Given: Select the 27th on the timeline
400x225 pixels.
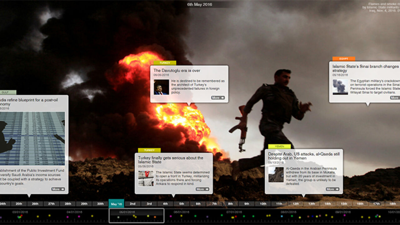Looking at the screenshot, I should click(x=51, y=204).
